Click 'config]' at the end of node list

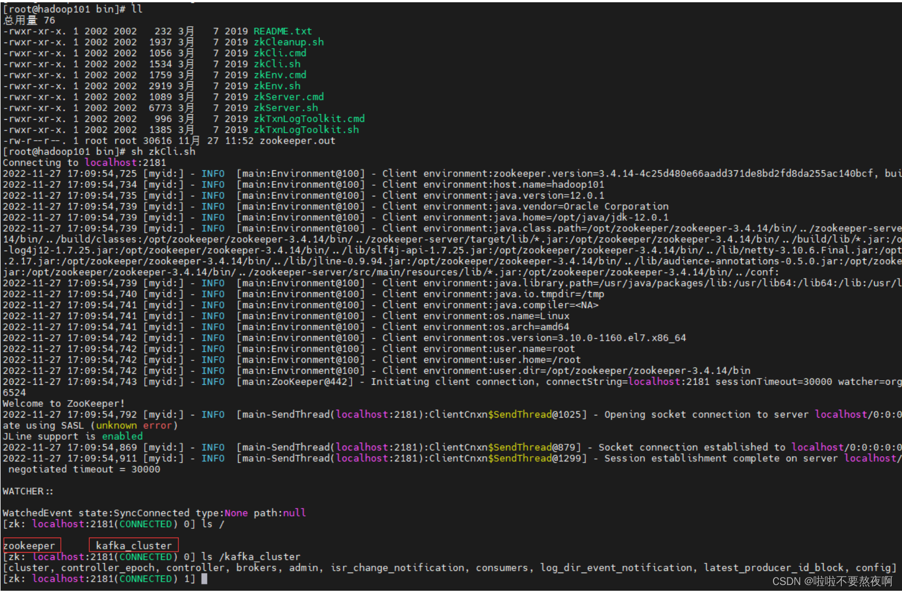tap(876, 567)
